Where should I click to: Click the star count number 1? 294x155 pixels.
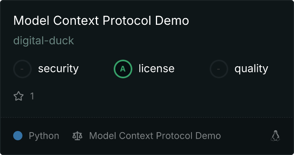point(32,96)
